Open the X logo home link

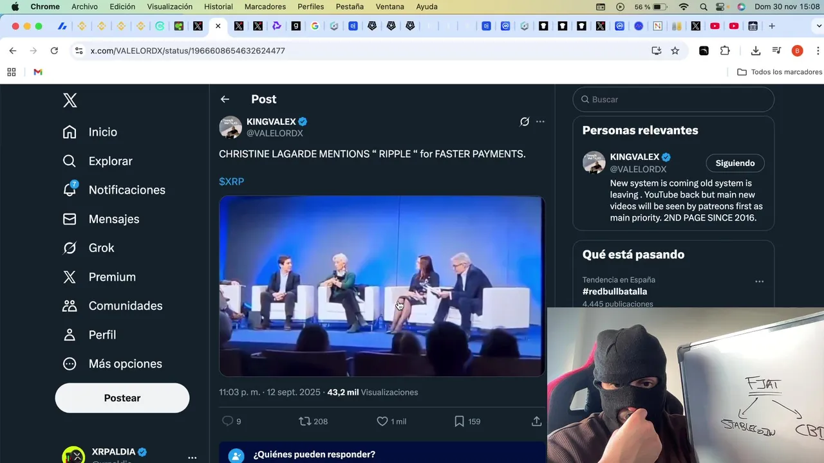pyautogui.click(x=70, y=100)
